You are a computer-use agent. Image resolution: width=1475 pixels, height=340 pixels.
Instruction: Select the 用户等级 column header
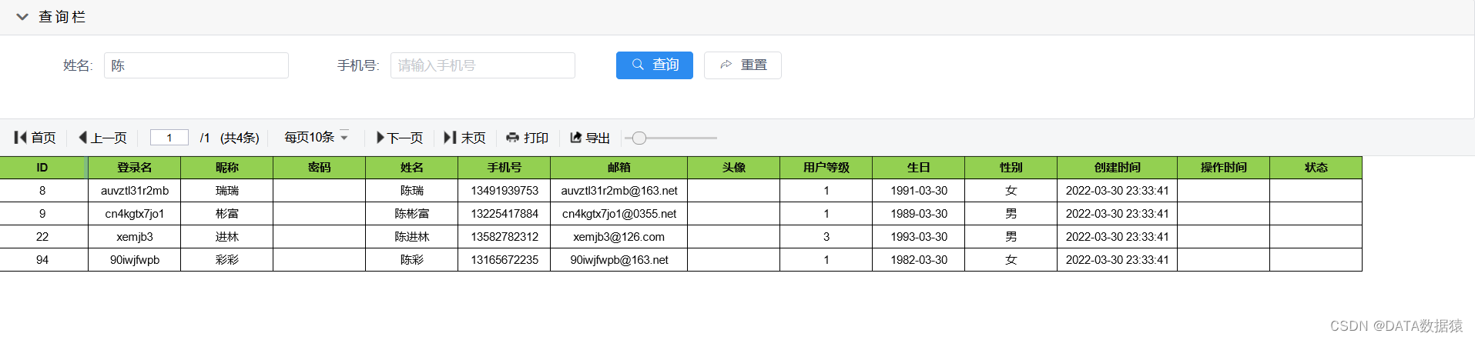(x=826, y=168)
